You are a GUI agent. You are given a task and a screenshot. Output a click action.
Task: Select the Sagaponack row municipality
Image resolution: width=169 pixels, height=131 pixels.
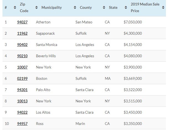[x=45, y=33]
